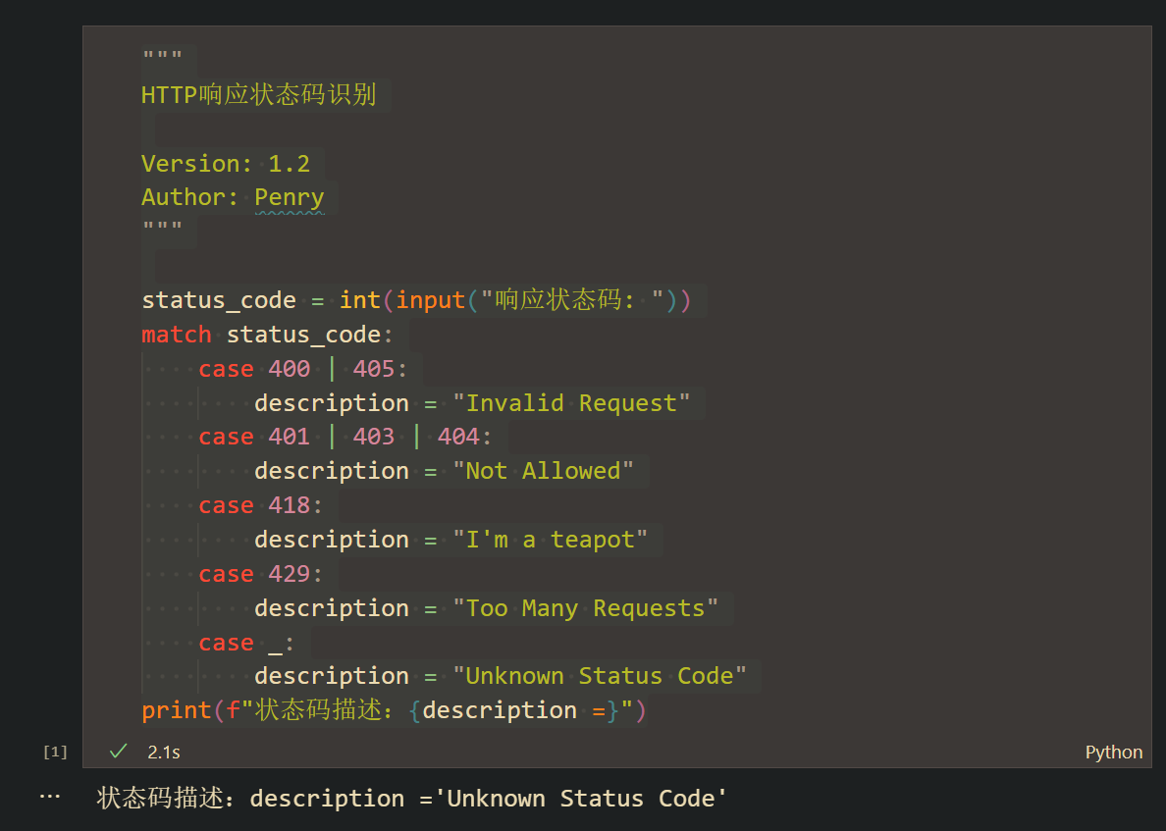1166x831 pixels.
Task: Click the input function call
Action: click(430, 300)
